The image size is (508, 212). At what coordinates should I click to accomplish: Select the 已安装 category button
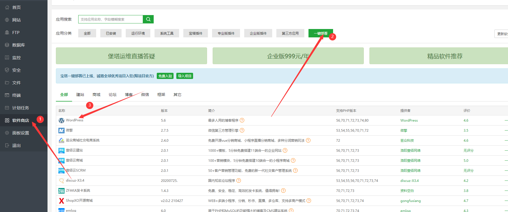tap(111, 33)
